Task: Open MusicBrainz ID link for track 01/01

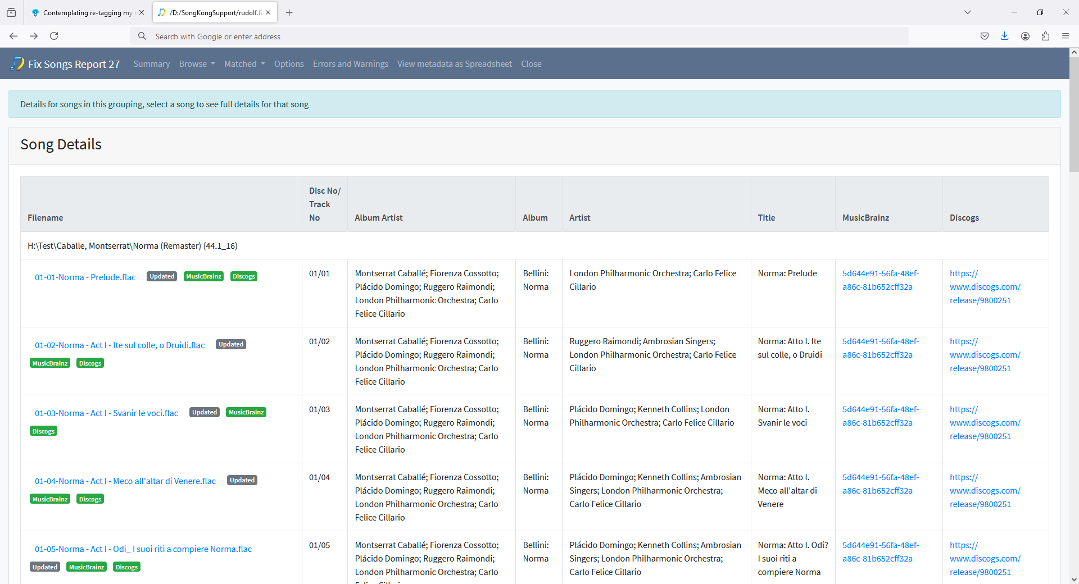Action: [x=880, y=280]
